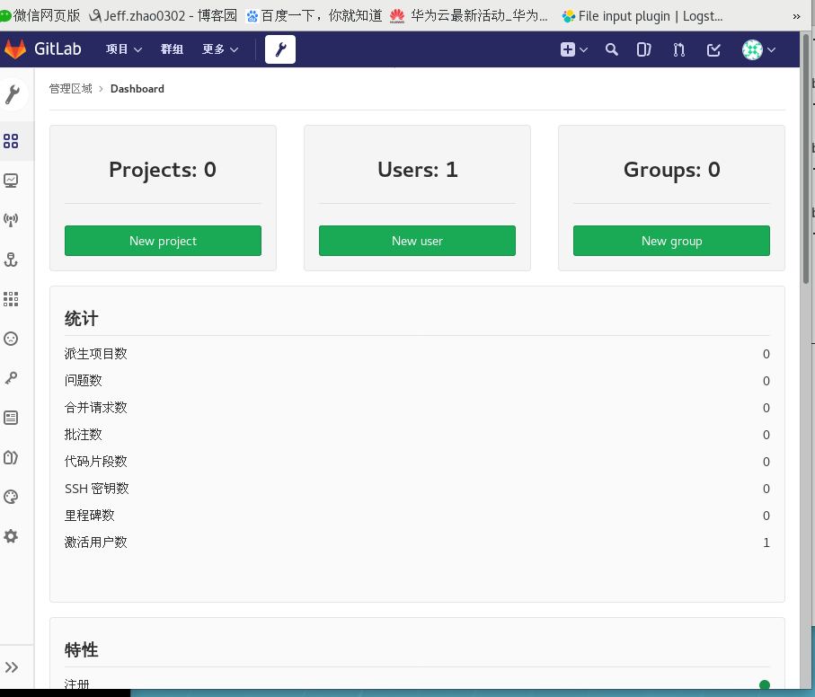This screenshot has width=815, height=697.
Task: Click the 派生项目数 statistic row
Action: point(417,354)
